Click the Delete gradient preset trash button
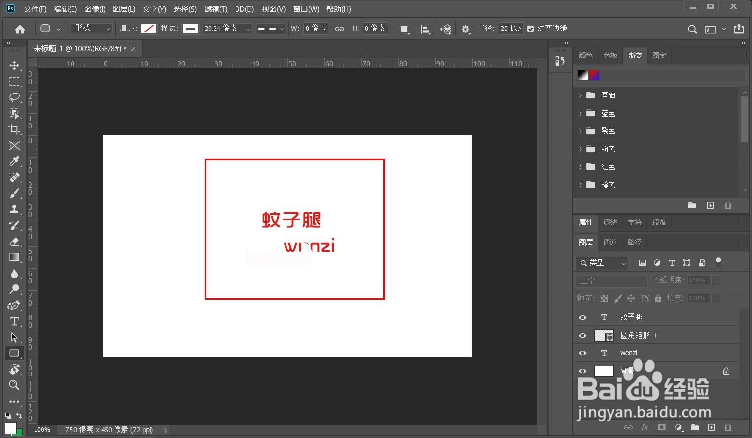This screenshot has width=752, height=438. (728, 205)
